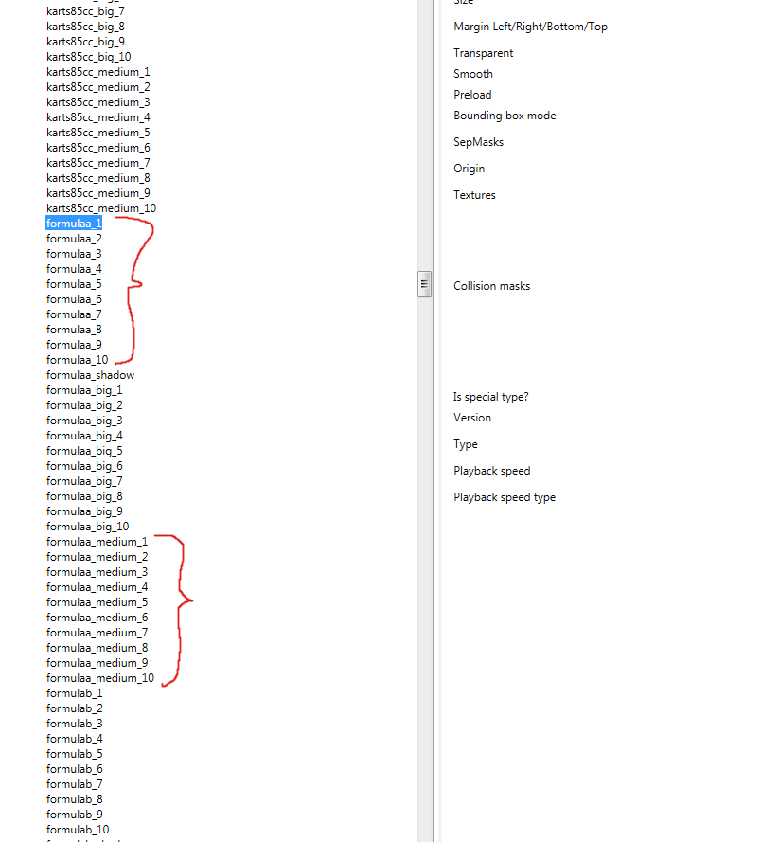The height and width of the screenshot is (842, 780).
Task: Click formulaa_big_3 row
Action: pos(84,421)
